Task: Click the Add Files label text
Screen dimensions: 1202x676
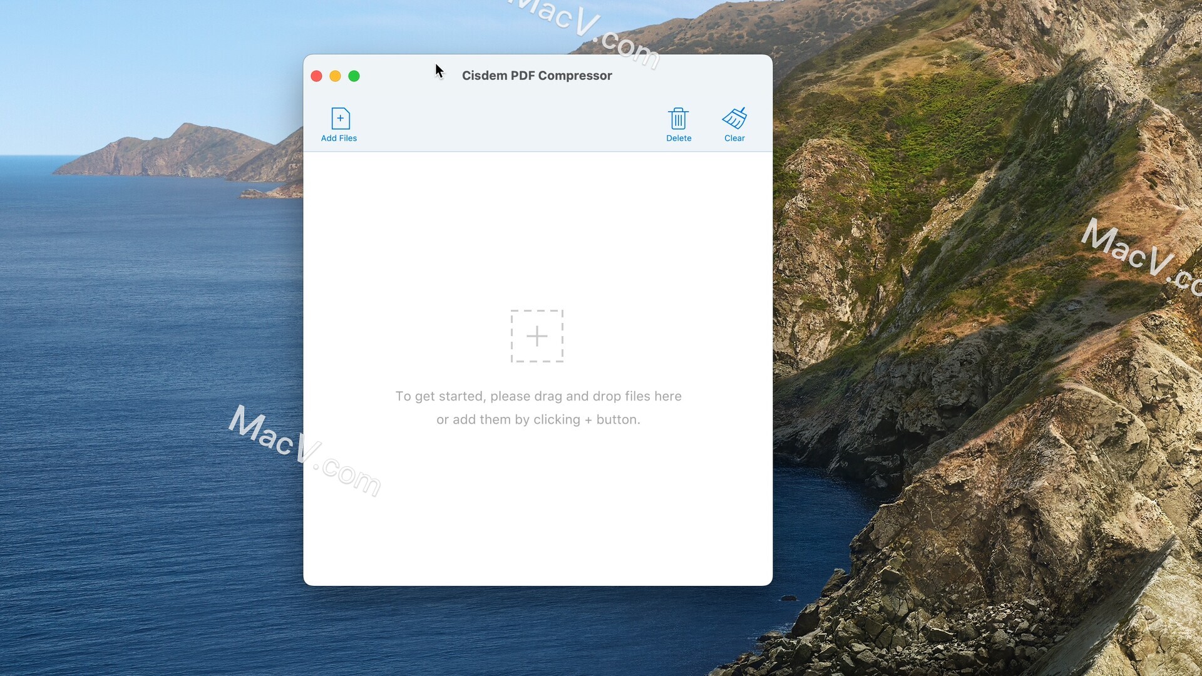Action: 339,138
